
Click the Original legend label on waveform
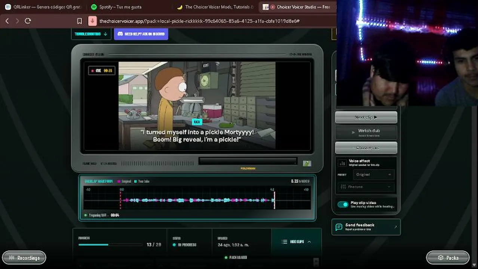(126, 181)
